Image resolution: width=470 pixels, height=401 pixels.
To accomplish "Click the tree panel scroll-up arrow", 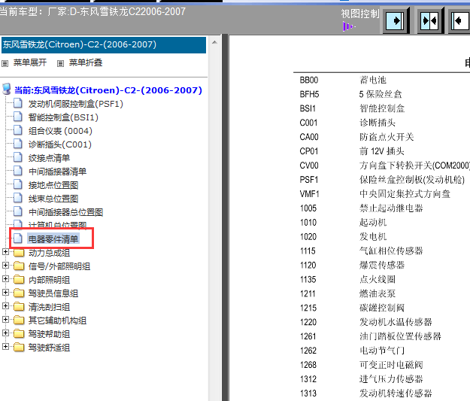I will (x=214, y=43).
